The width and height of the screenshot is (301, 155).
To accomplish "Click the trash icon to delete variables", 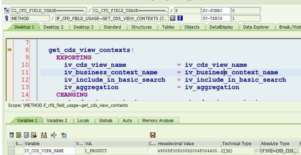I will [x=12, y=135].
